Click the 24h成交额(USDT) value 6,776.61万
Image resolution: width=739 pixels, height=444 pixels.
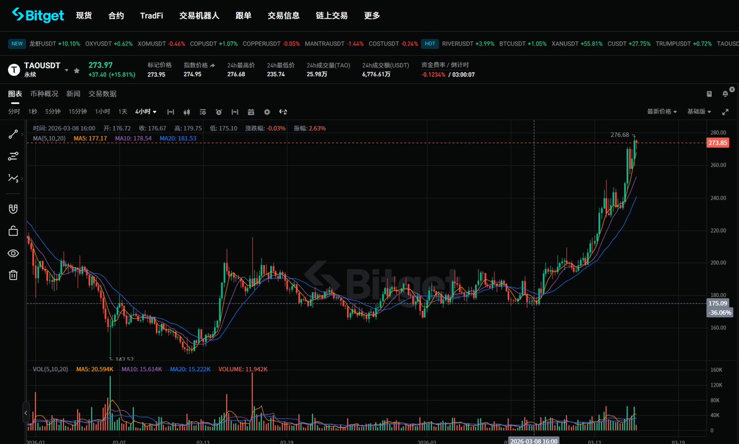(376, 75)
